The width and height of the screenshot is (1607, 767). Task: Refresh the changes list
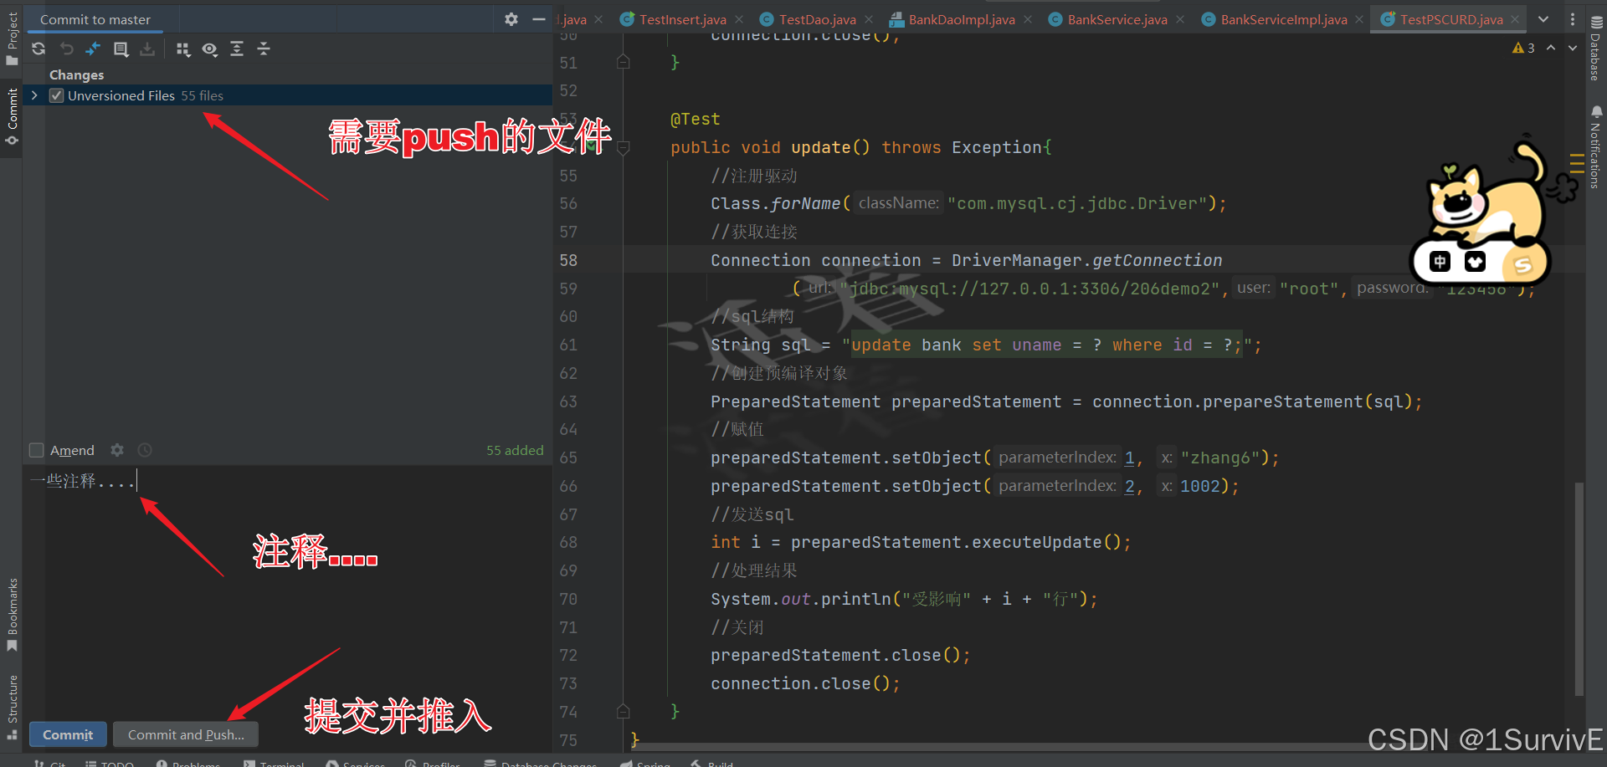pos(39,49)
